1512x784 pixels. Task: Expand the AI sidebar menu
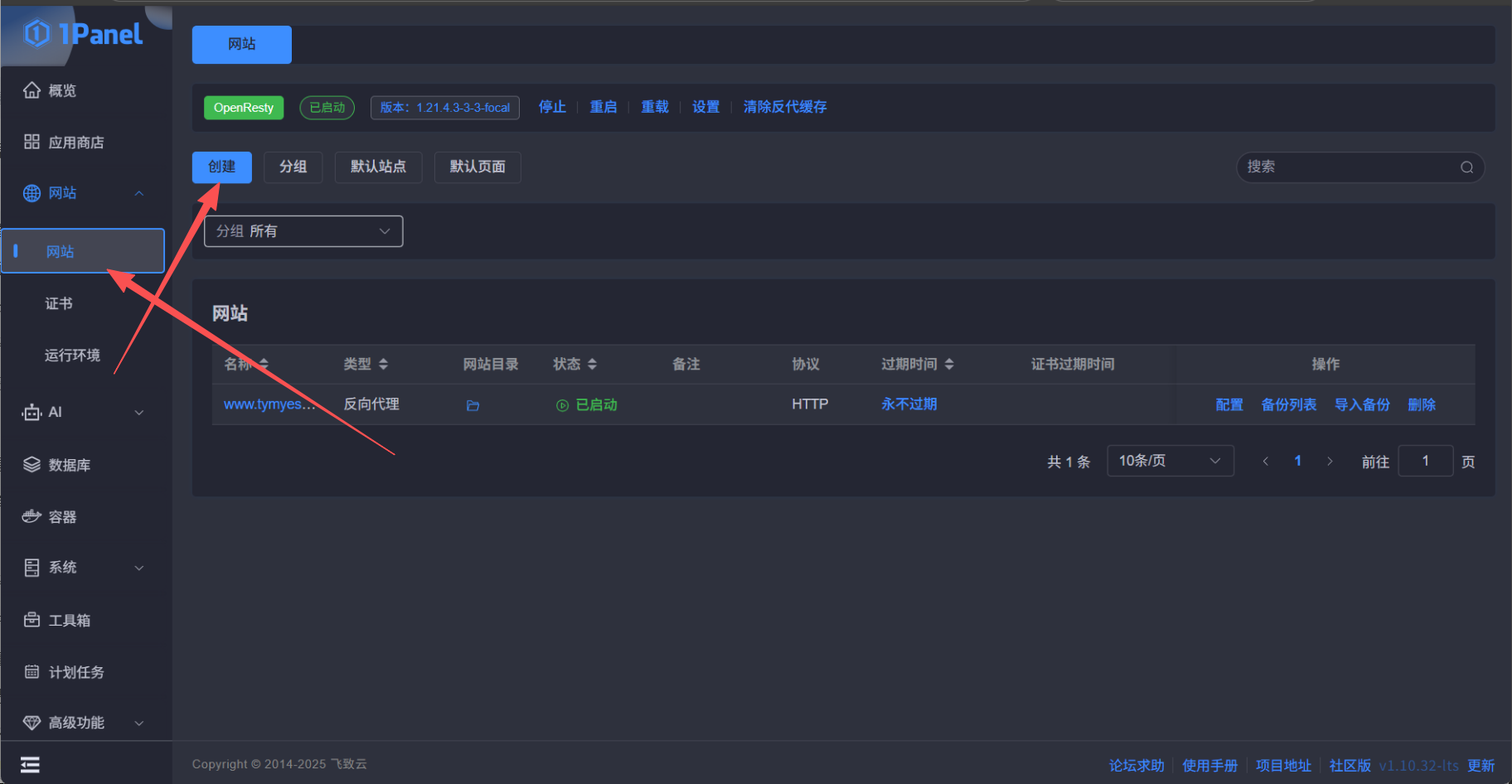point(83,412)
